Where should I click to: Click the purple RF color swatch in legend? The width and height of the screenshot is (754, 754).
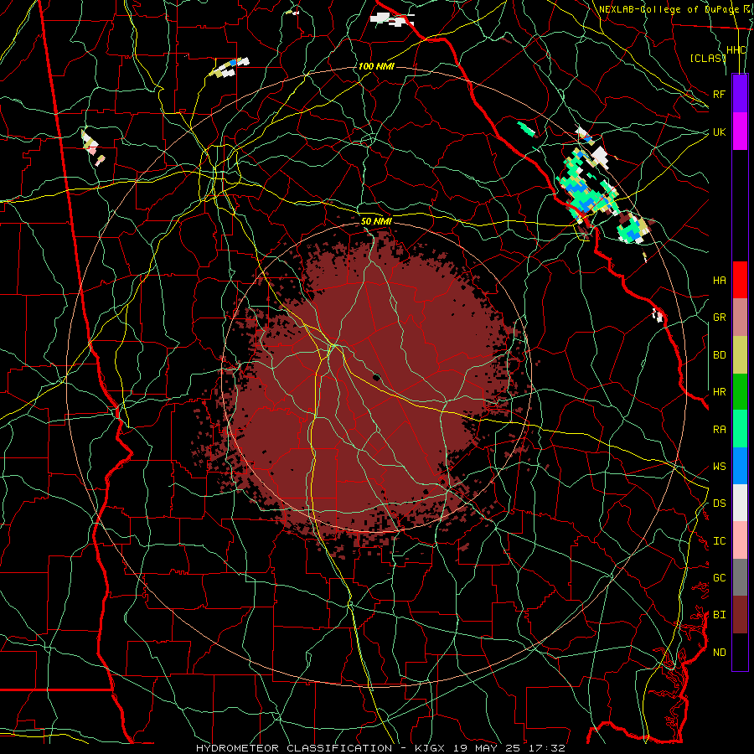pos(740,94)
